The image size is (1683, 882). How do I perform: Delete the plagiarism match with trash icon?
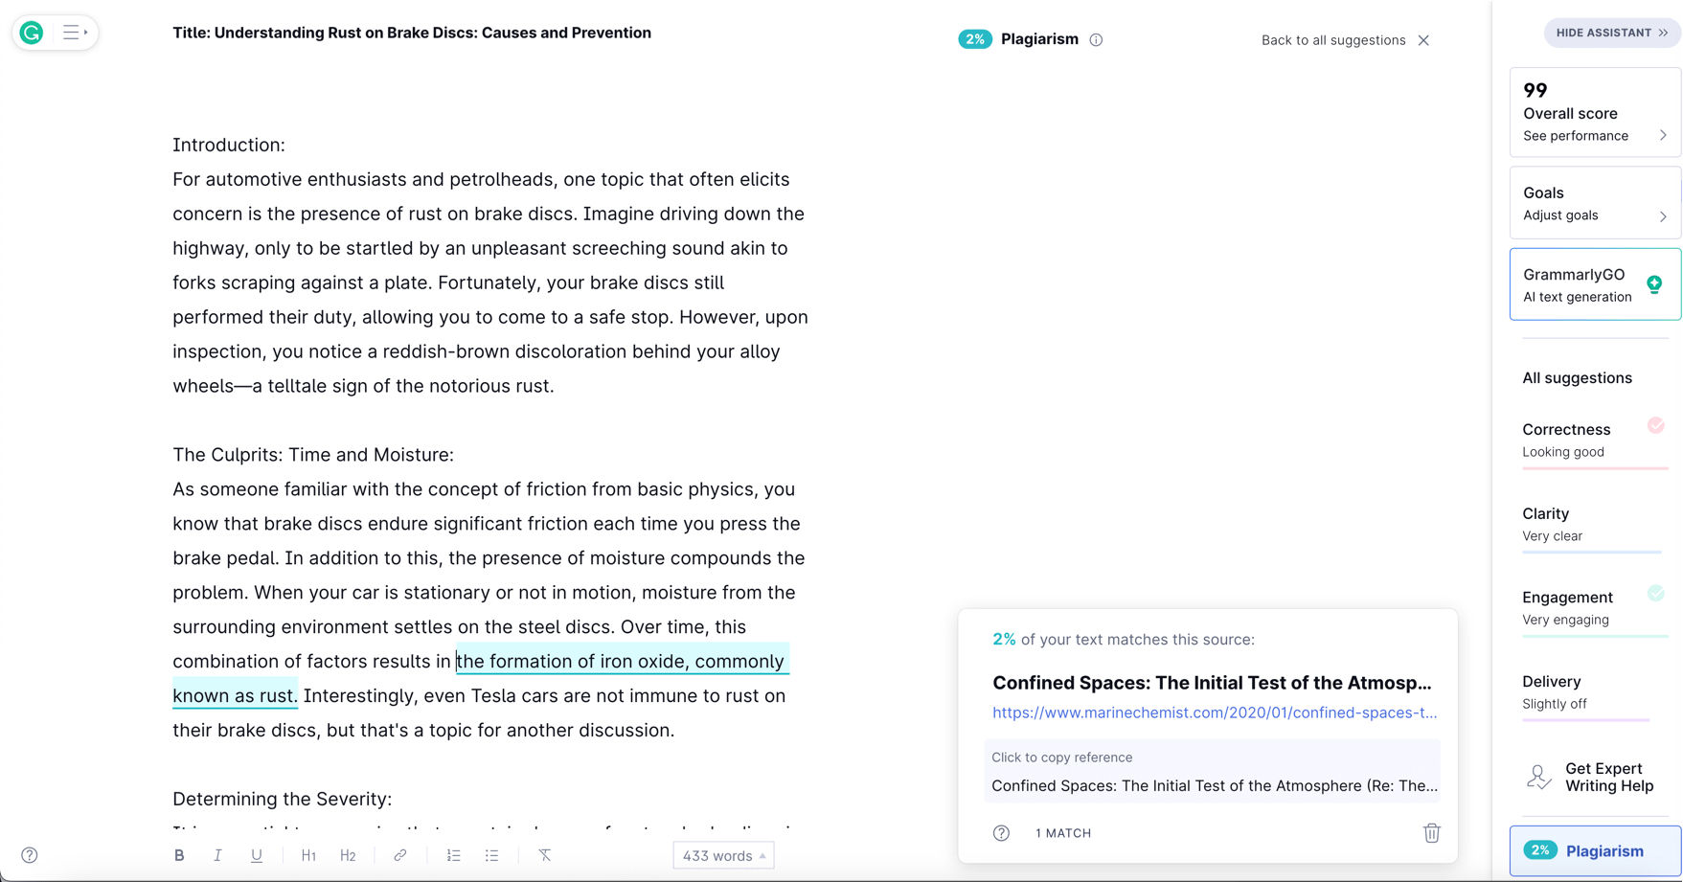tap(1431, 833)
